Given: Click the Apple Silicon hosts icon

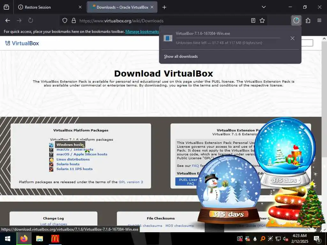Looking at the screenshot, I should coord(51,155).
